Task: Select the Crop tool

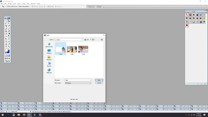Action: [6, 26]
